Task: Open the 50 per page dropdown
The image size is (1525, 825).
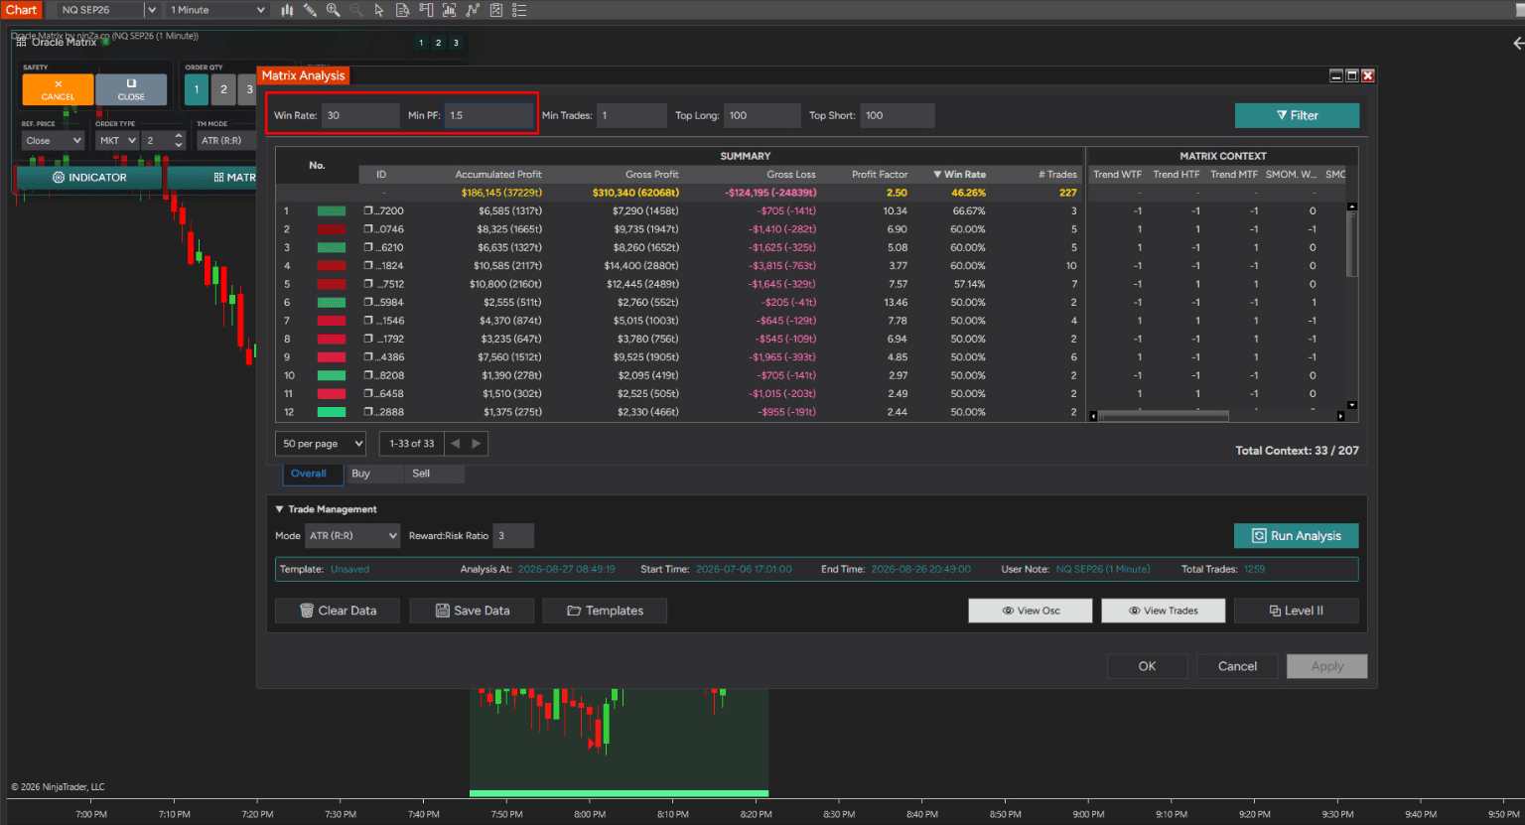Action: (x=321, y=444)
